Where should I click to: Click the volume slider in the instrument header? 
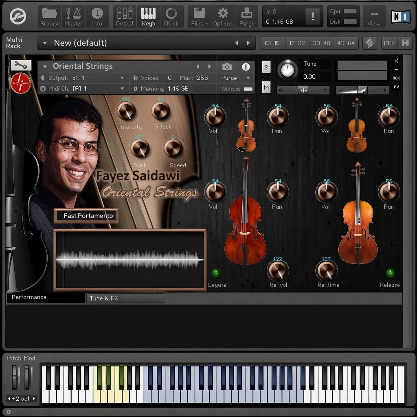point(362,90)
